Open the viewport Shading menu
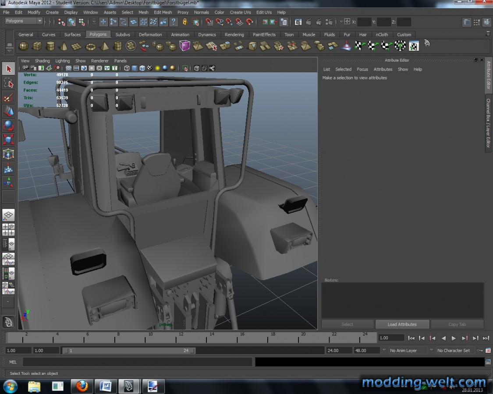 (x=42, y=61)
